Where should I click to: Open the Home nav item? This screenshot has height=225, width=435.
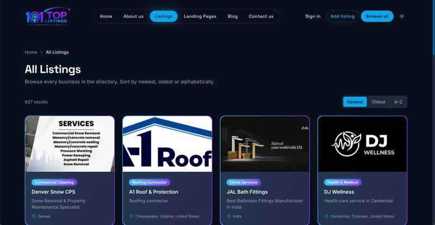coord(106,16)
